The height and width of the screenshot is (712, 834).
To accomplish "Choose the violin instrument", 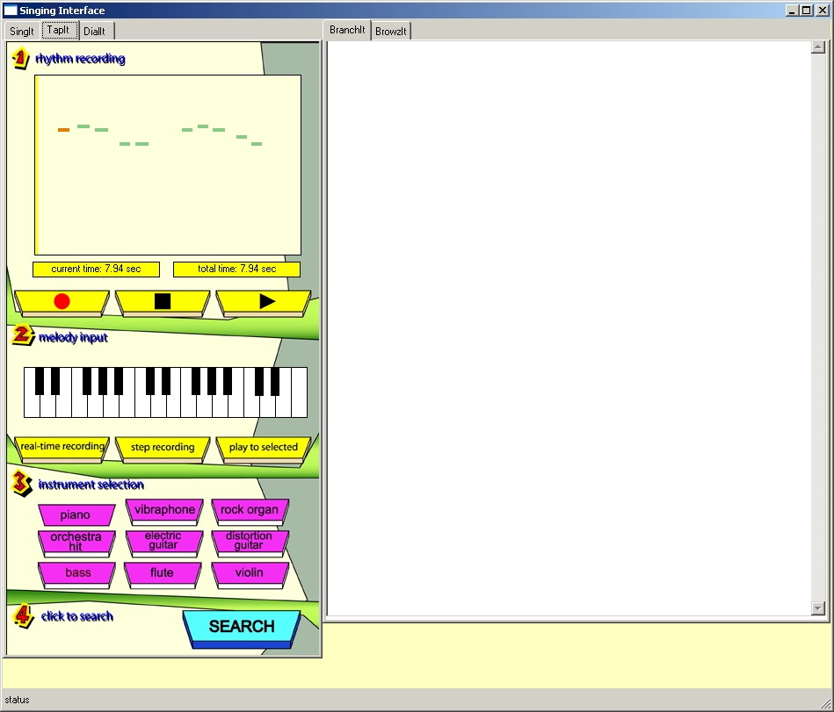I will point(249,573).
